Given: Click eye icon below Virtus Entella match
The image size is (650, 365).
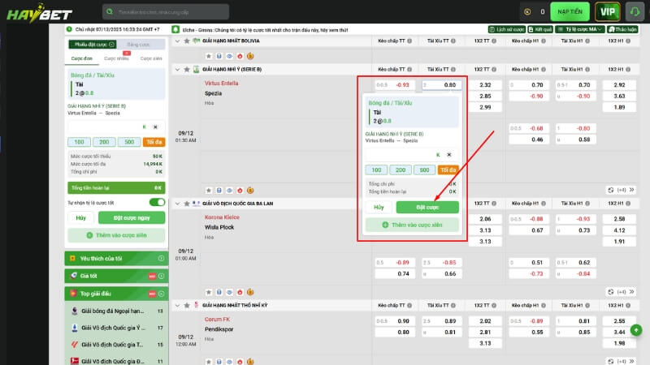Looking at the screenshot, I should [229, 191].
